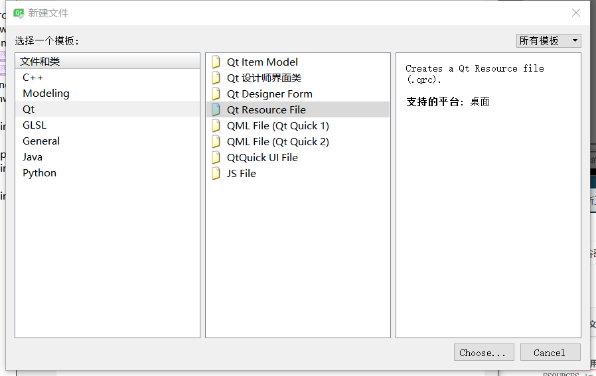Choose the Qt Item Model template

[298, 62]
